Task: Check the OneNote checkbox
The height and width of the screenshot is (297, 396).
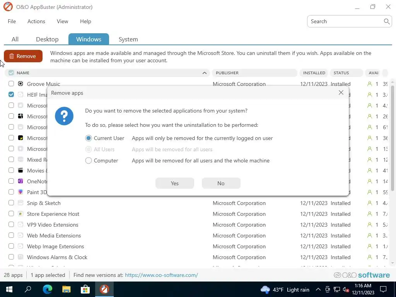Action: [11, 181]
